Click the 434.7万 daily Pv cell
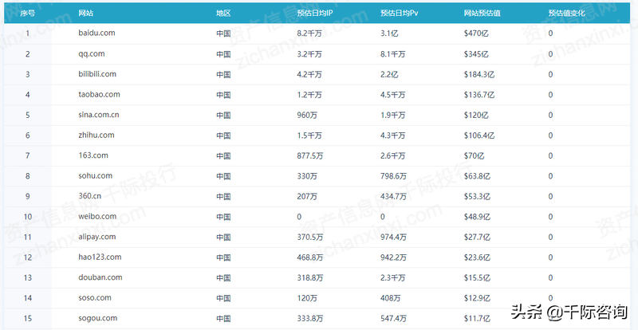 click(x=393, y=197)
